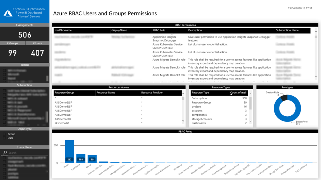Viewport: 321px width, 180px height.
Task: Tick the first Tenant checkbox
Action: (4, 70)
